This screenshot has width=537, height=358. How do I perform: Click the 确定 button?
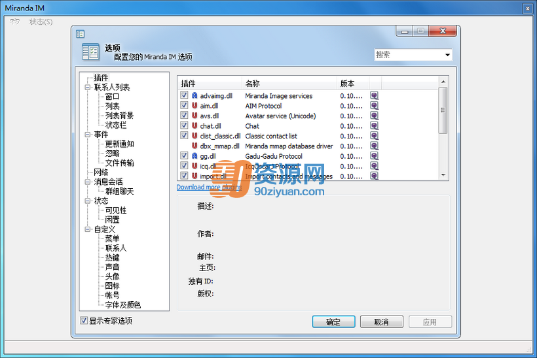[x=333, y=322]
